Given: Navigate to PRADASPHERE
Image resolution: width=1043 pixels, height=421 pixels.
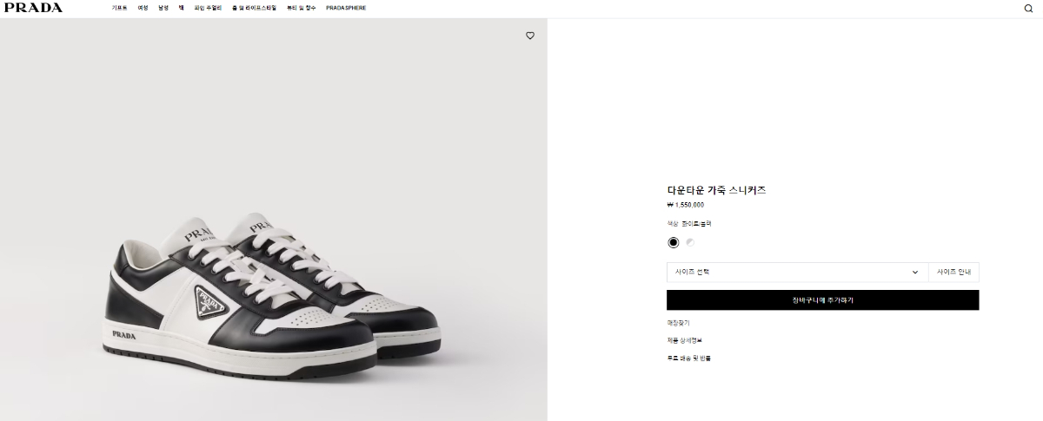Looking at the screenshot, I should [346, 8].
